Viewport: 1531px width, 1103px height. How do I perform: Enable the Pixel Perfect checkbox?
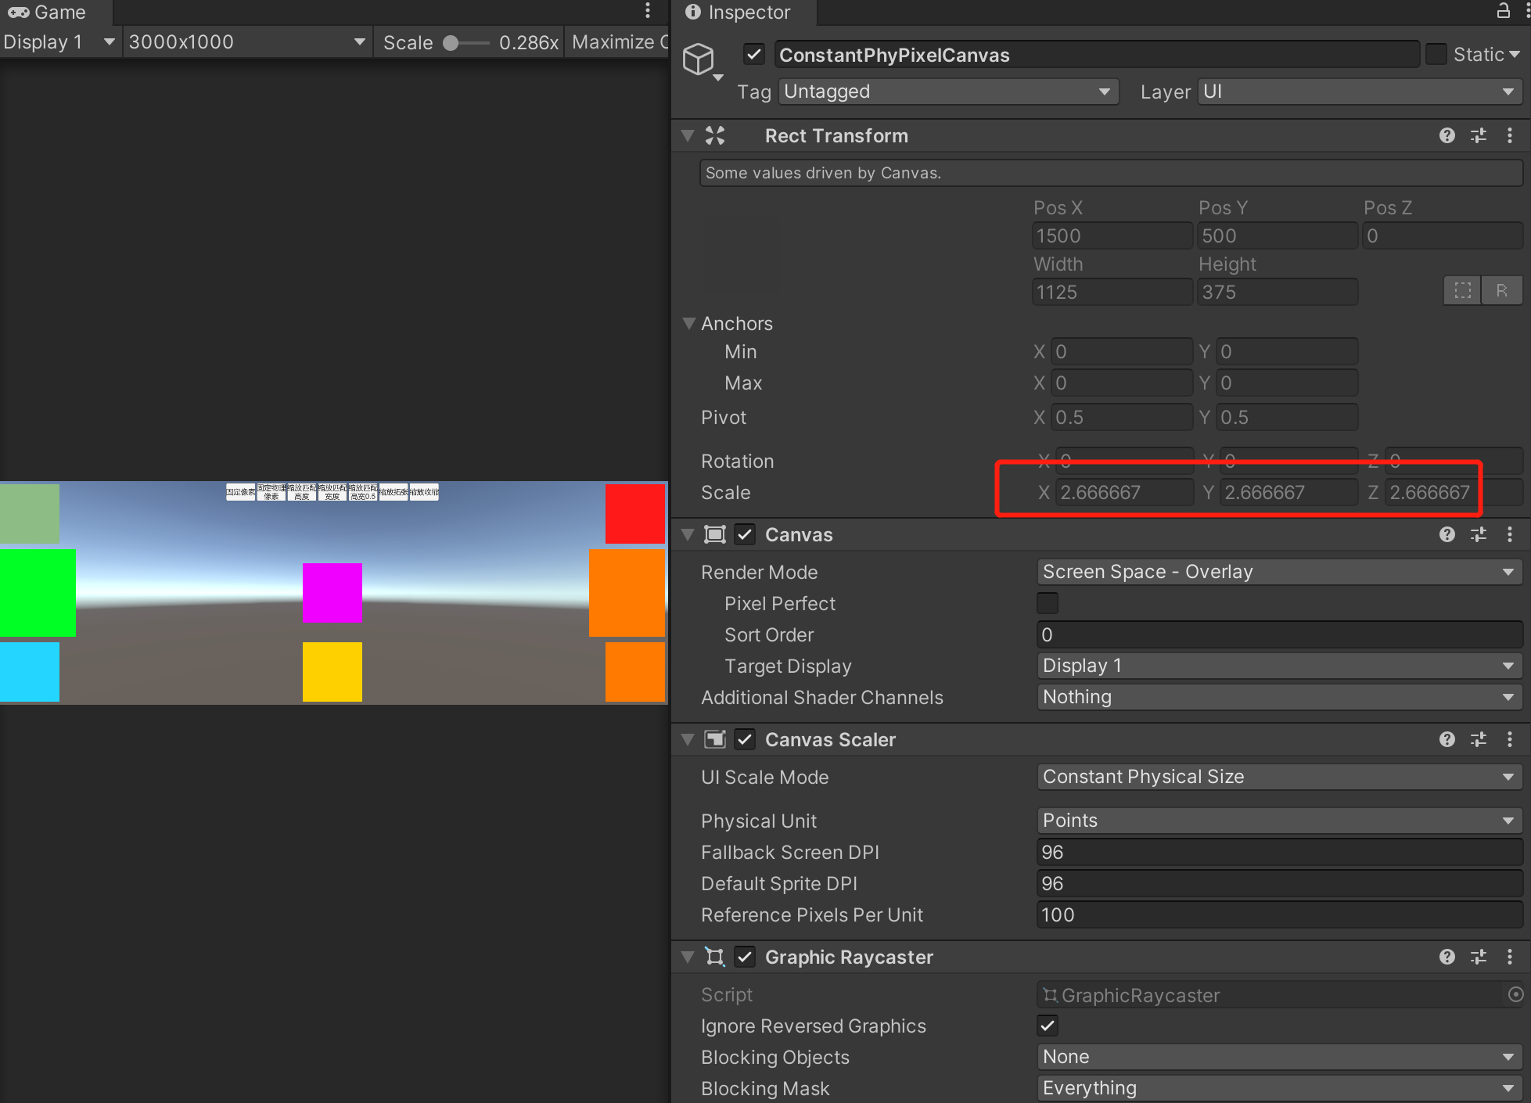[1047, 603]
